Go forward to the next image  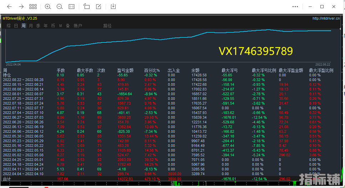[21, 6]
